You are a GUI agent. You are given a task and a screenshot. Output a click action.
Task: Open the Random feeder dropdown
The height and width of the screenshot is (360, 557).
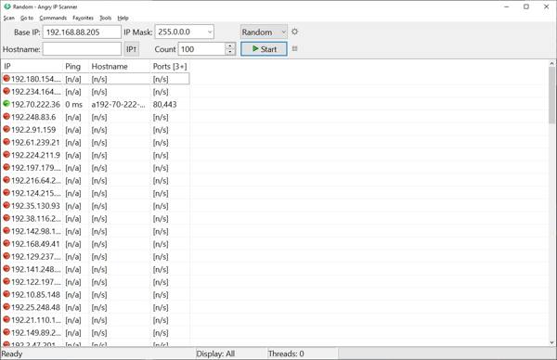[264, 32]
